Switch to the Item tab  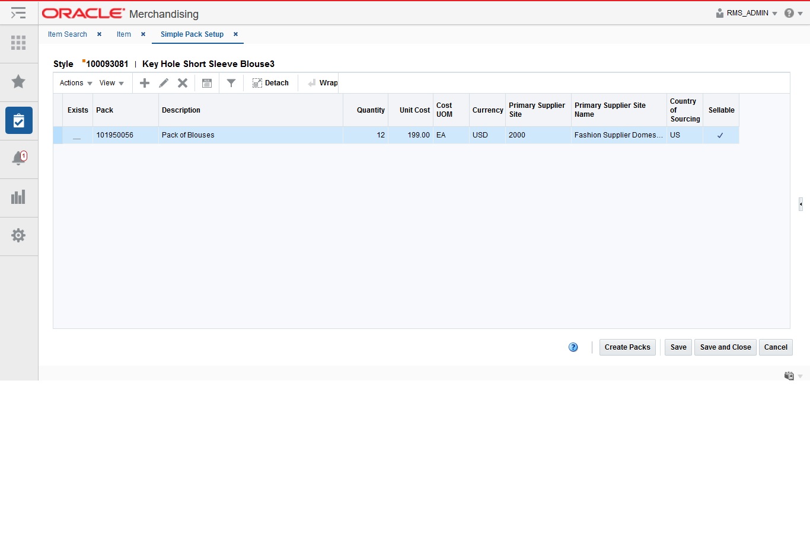pyautogui.click(x=124, y=34)
